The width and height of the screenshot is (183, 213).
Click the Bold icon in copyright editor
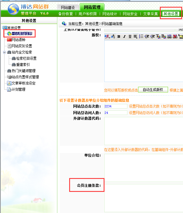pyautogui.click(x=119, y=36)
